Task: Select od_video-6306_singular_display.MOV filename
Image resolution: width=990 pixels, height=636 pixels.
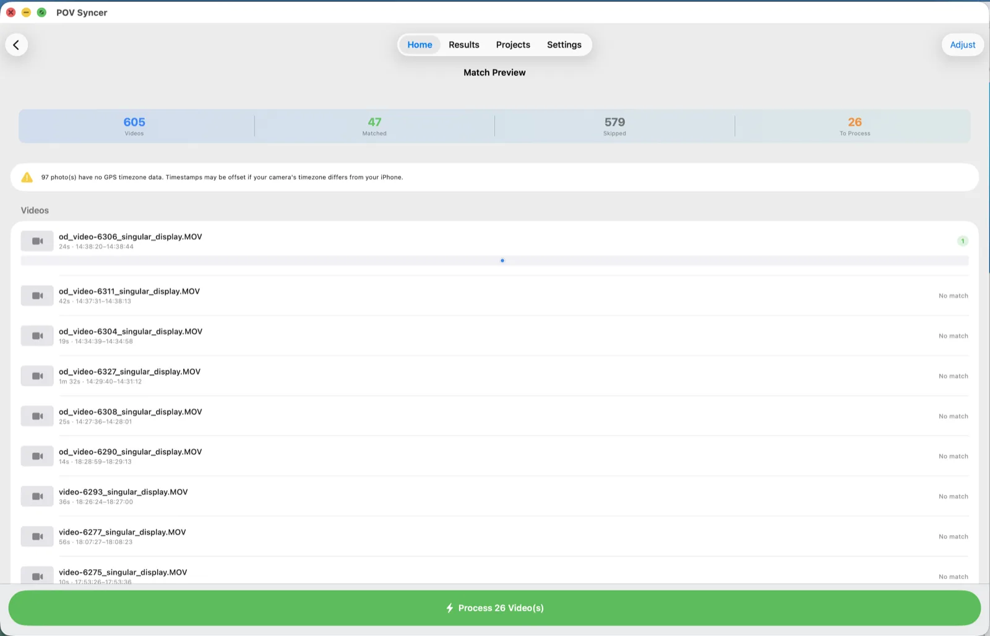Action: click(131, 237)
